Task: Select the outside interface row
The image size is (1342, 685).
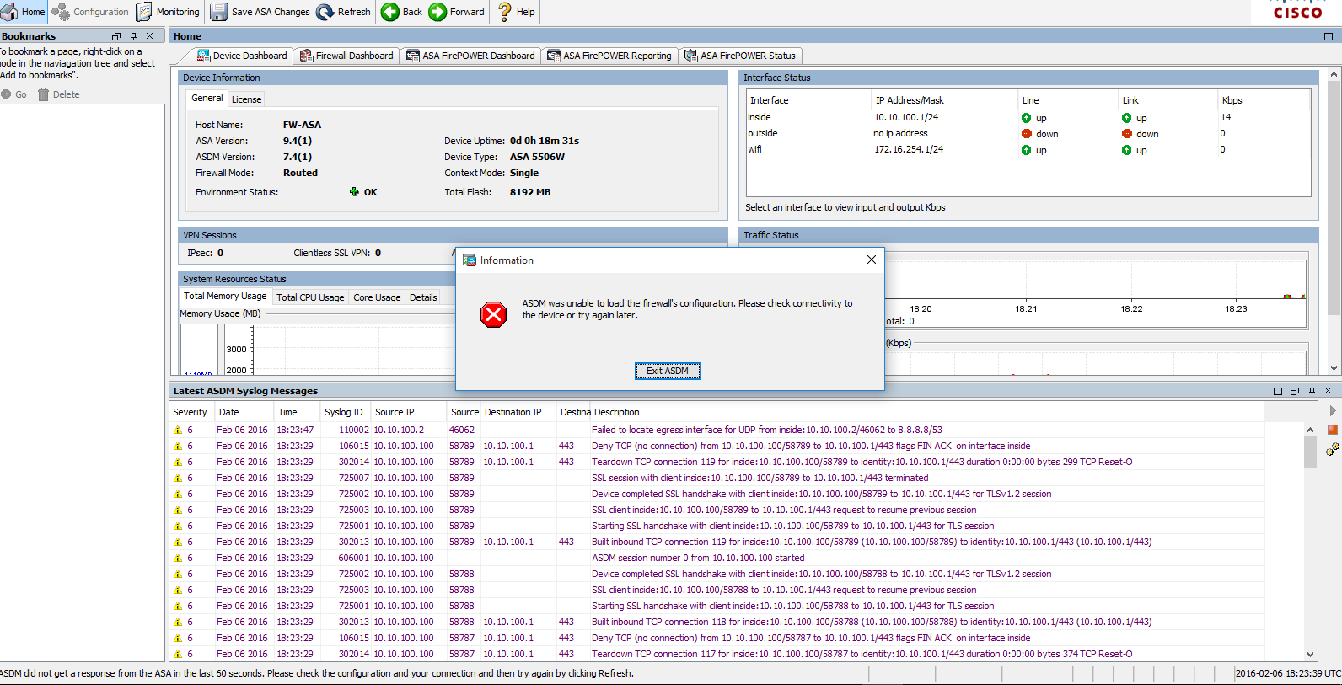Action: coord(1028,134)
